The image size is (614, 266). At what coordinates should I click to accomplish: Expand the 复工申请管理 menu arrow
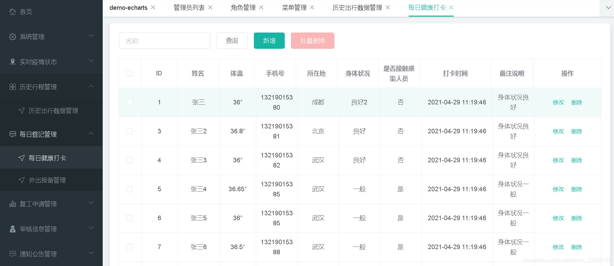coord(91,203)
